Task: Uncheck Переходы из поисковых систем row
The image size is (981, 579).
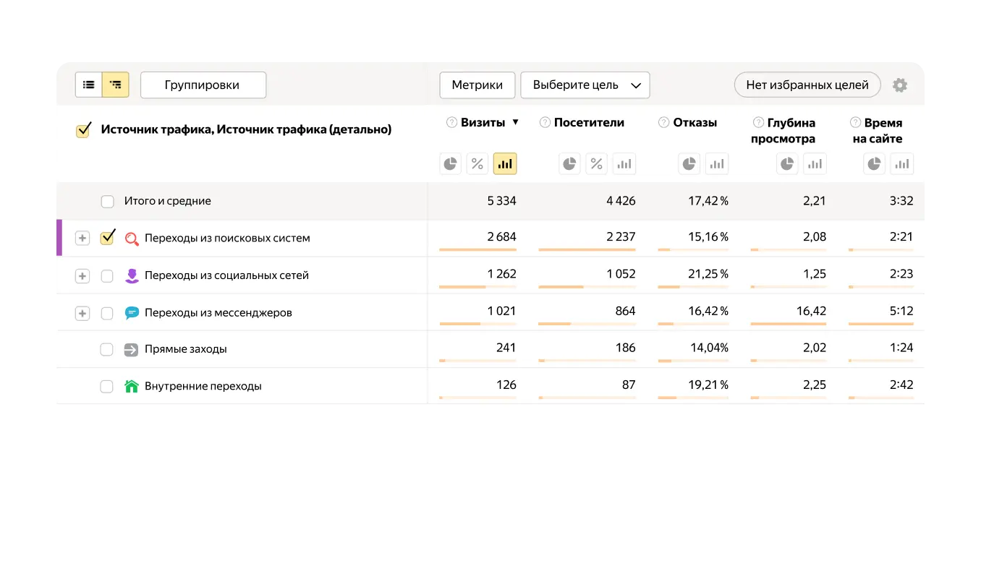Action: [x=106, y=237]
